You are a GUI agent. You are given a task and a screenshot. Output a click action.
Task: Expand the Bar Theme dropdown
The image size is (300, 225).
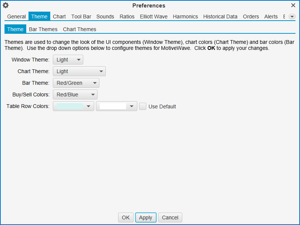(76, 83)
